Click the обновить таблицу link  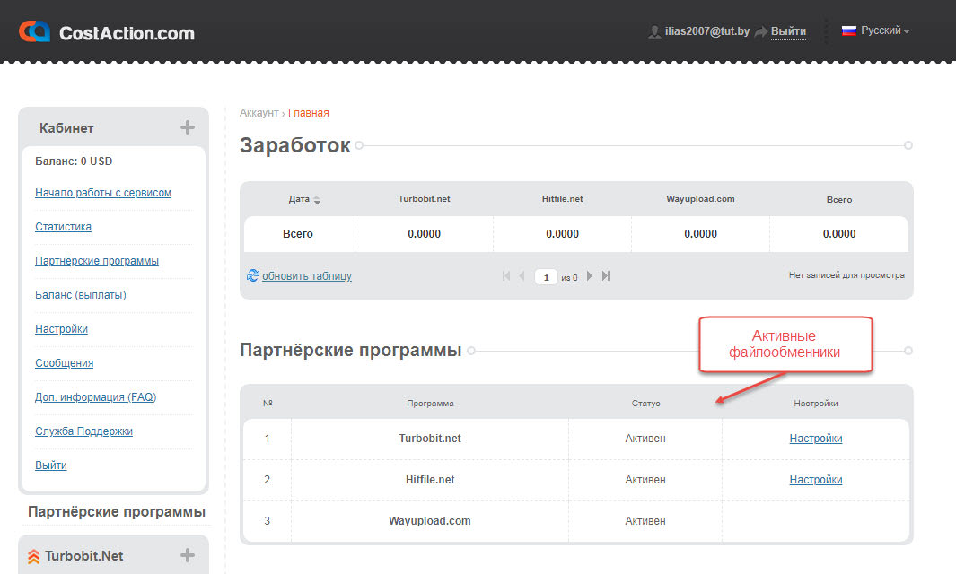307,276
